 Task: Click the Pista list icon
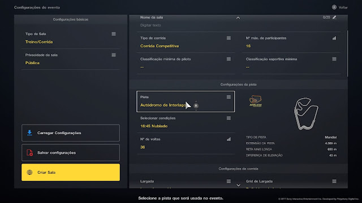(229, 97)
